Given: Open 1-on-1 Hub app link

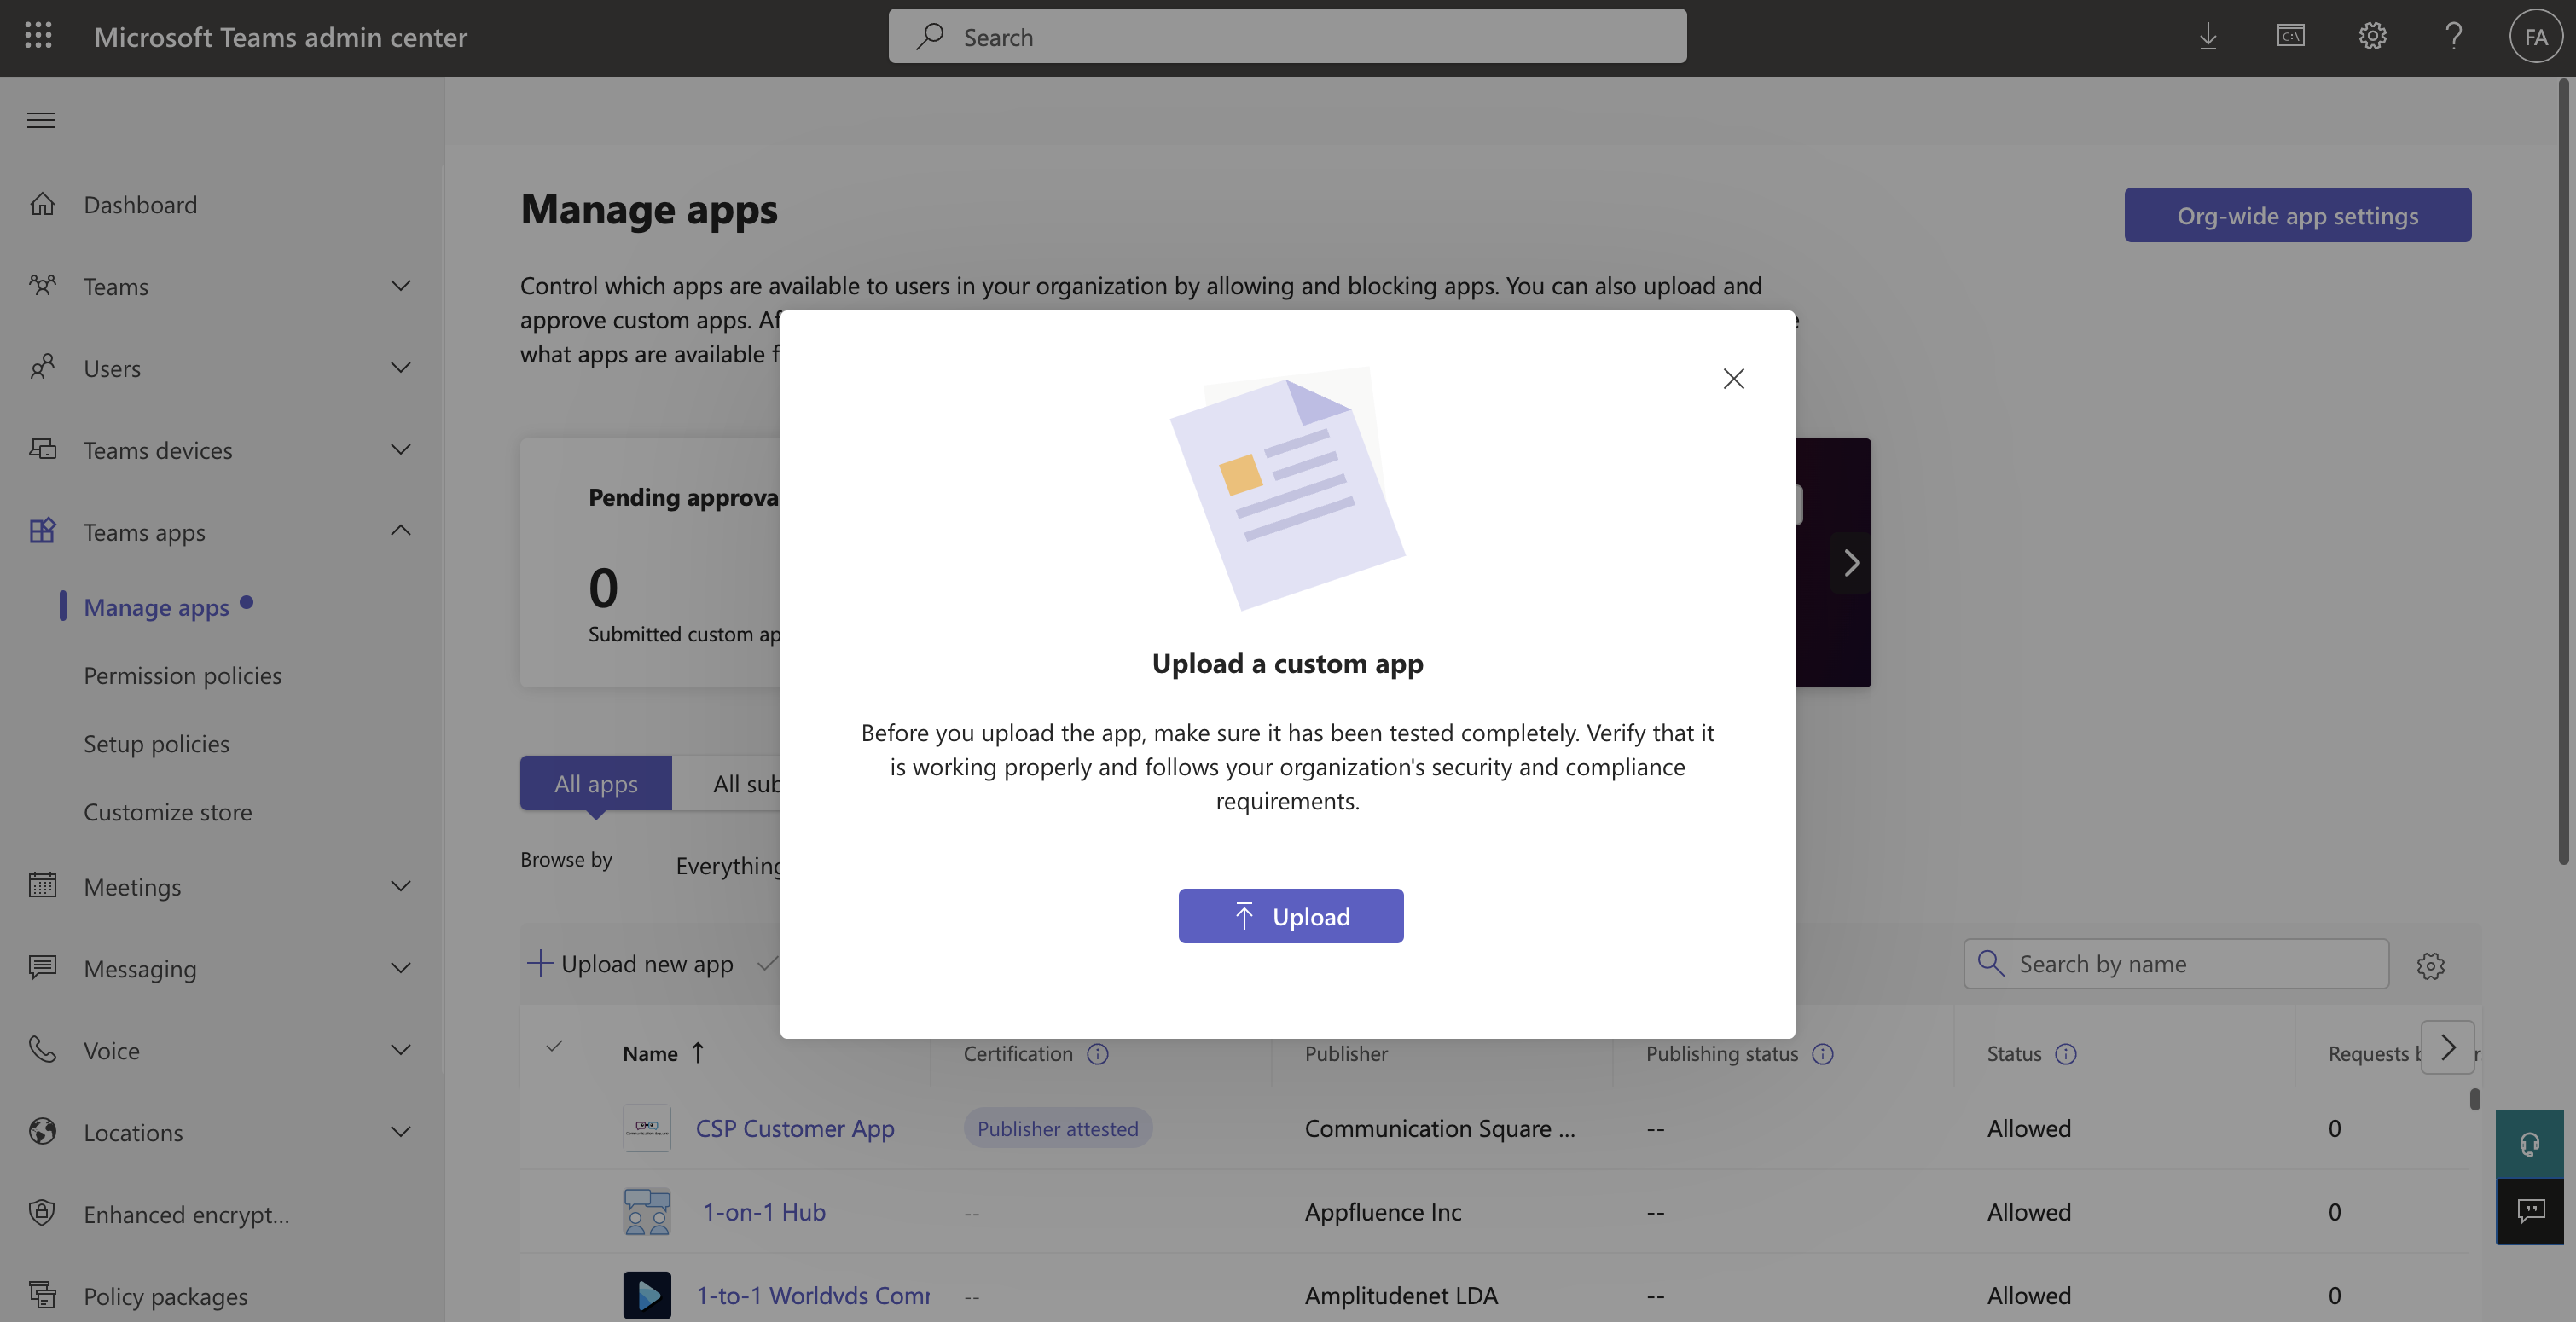Looking at the screenshot, I should click(x=764, y=1212).
